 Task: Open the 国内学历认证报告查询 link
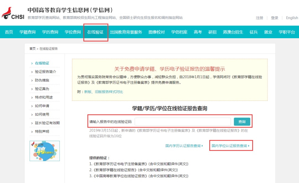click(x=183, y=146)
